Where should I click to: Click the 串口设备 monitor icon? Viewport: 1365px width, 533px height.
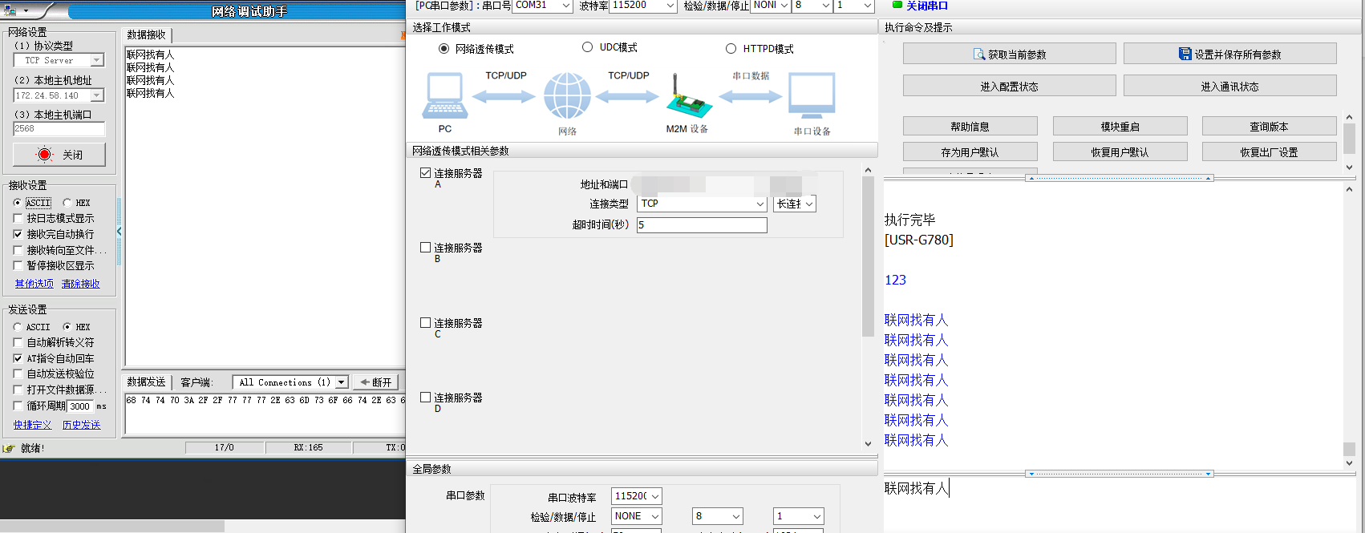click(x=812, y=96)
